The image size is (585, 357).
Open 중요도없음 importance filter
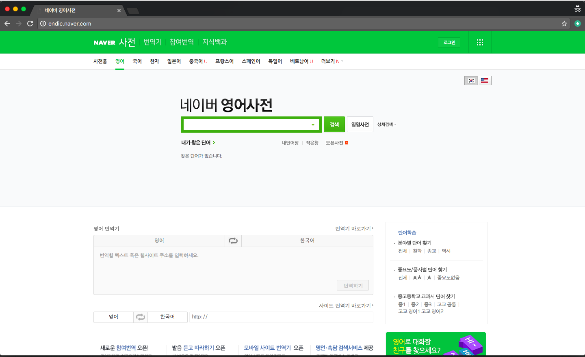pyautogui.click(x=448, y=278)
